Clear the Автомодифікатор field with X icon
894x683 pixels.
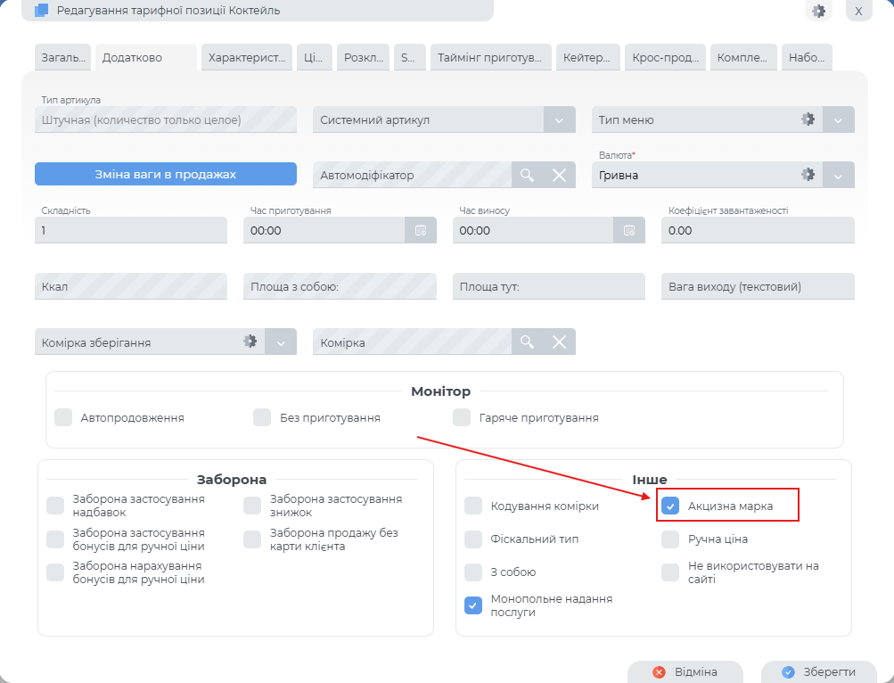(x=560, y=176)
